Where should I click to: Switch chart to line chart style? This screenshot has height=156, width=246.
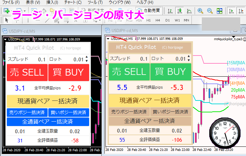point(189,11)
